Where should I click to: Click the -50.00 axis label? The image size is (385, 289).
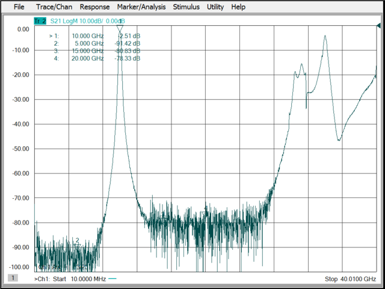tap(20, 149)
